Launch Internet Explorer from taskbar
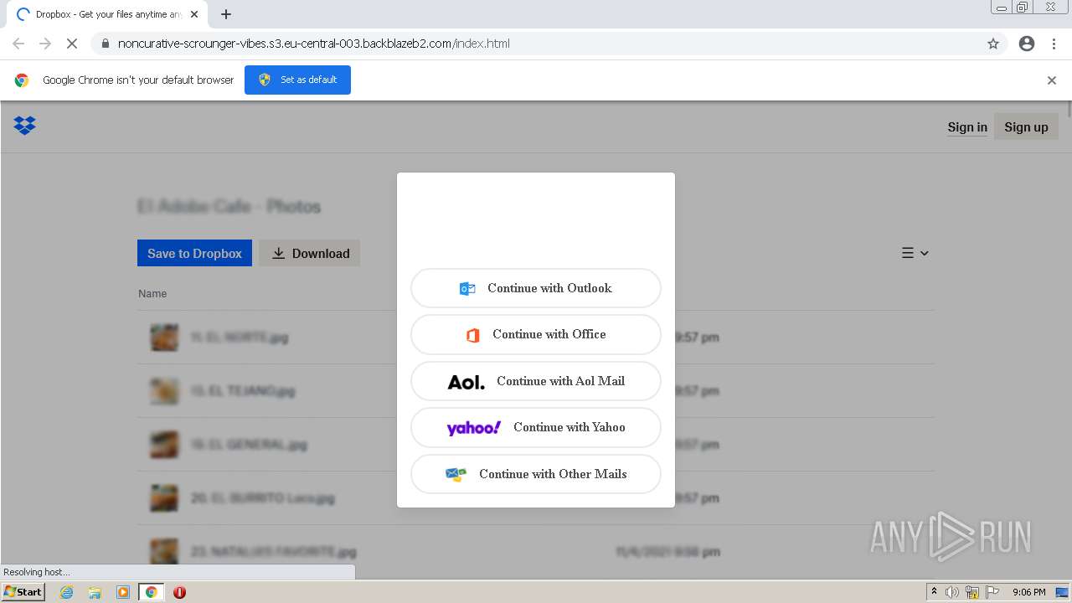The height and width of the screenshot is (603, 1072). click(66, 592)
